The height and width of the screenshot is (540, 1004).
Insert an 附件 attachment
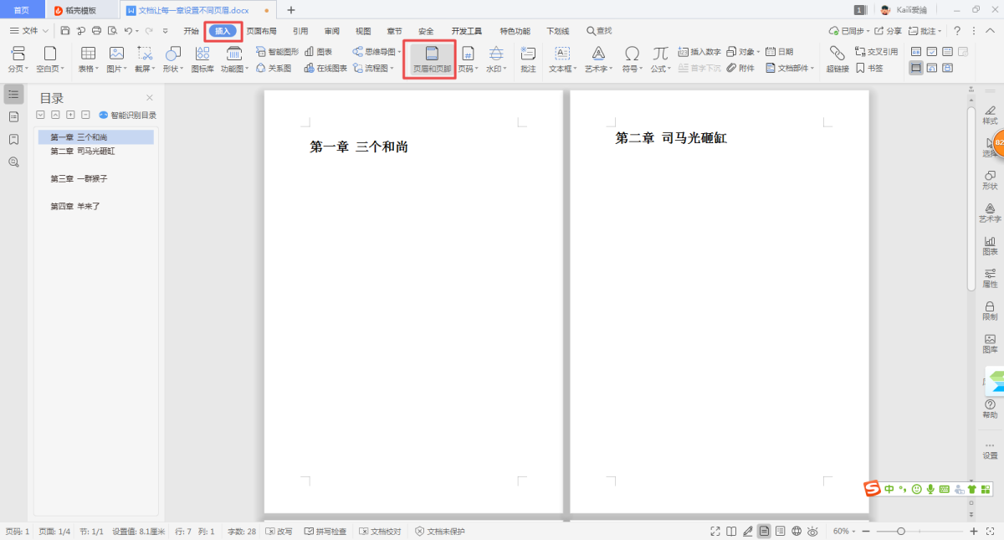click(740, 69)
